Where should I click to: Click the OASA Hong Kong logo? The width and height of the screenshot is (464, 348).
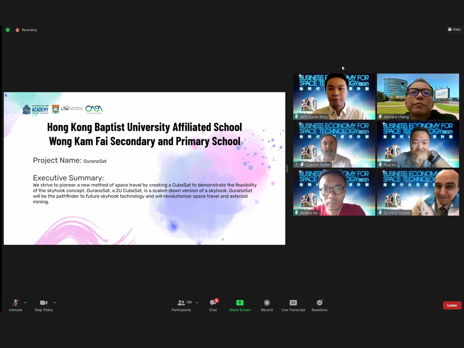coord(94,109)
